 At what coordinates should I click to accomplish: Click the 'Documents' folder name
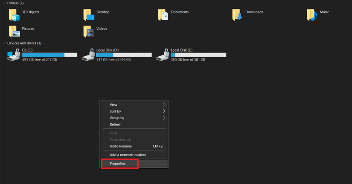pos(180,12)
